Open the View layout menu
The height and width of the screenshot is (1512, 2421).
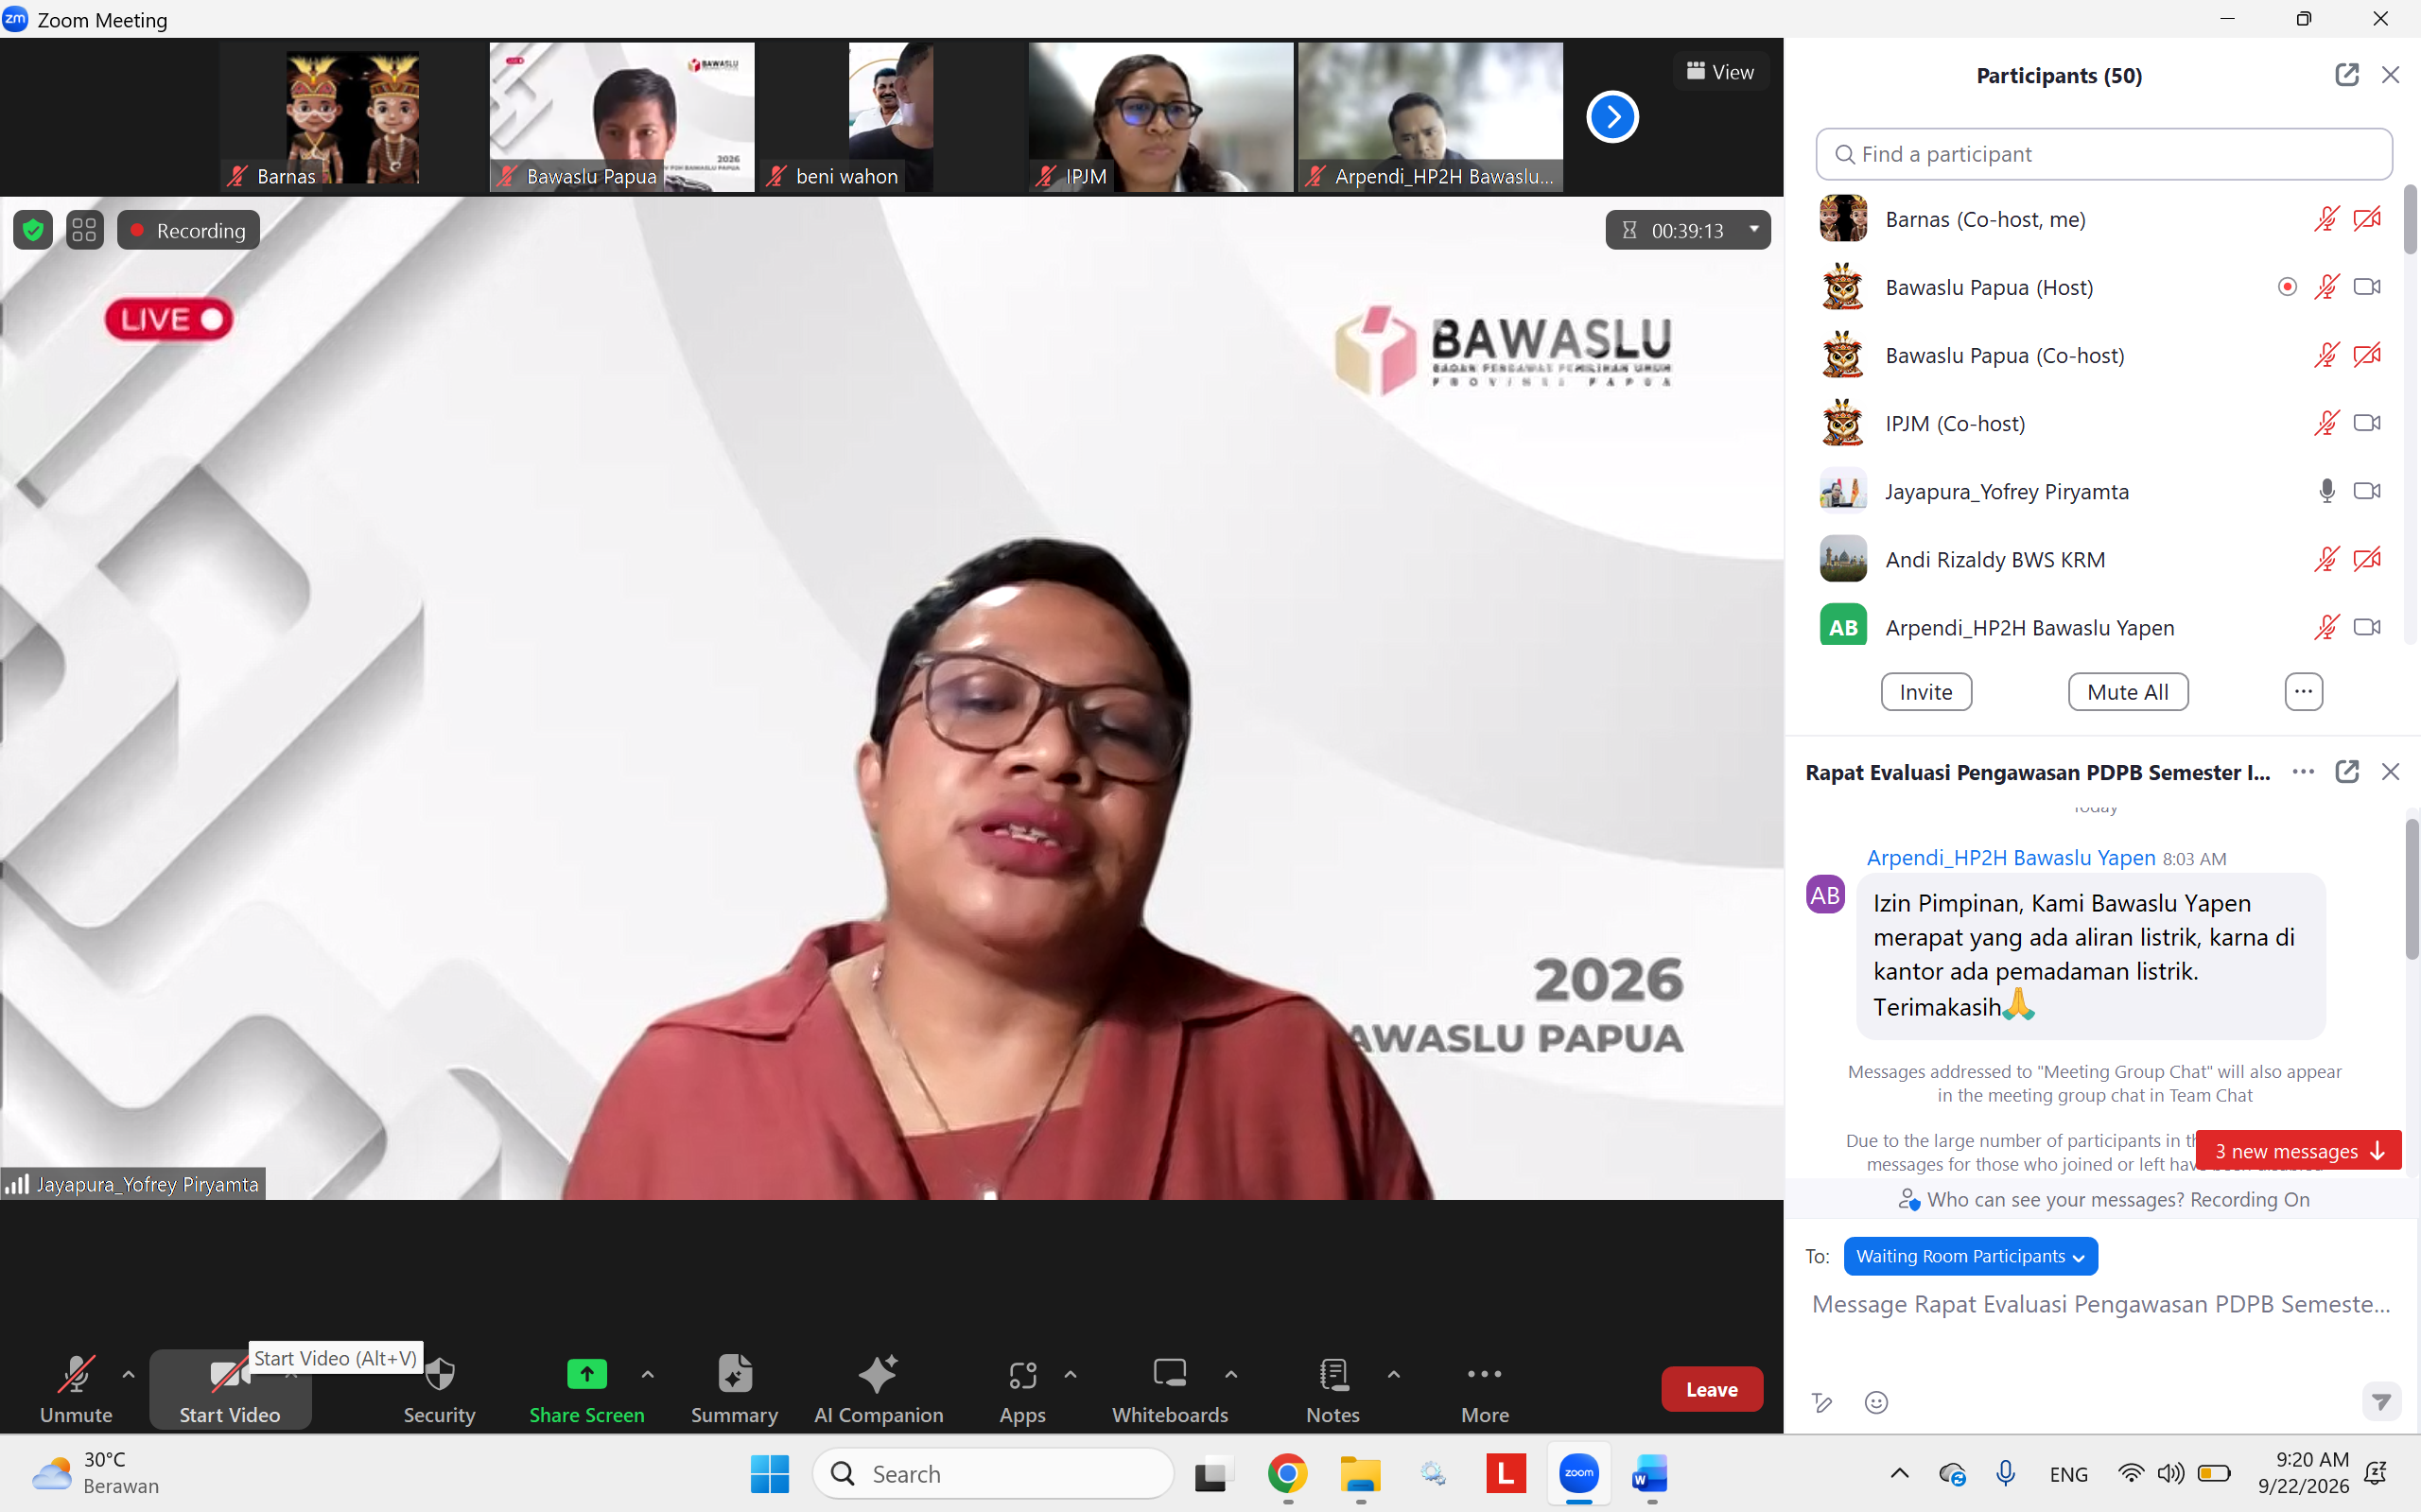click(x=1720, y=71)
